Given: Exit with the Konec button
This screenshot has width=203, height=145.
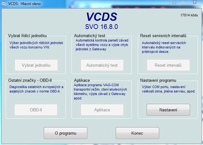Looking at the screenshot, I should tap(137, 133).
